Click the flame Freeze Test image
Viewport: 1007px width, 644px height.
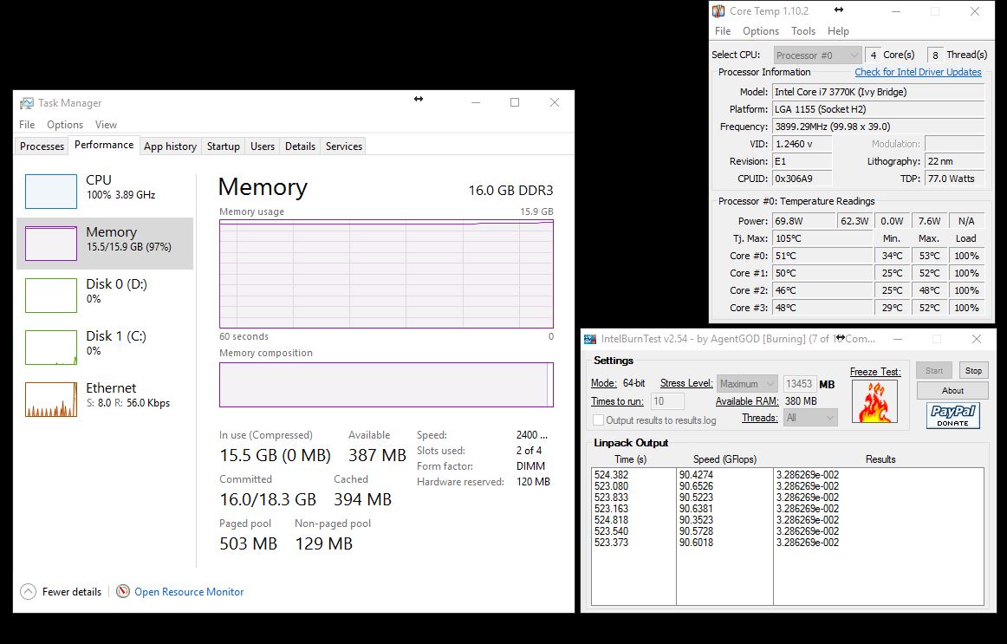[x=874, y=401]
